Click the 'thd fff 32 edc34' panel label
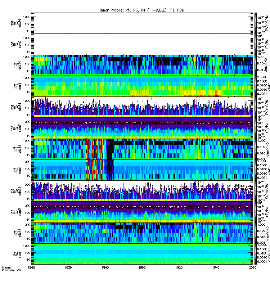 pos(16,107)
